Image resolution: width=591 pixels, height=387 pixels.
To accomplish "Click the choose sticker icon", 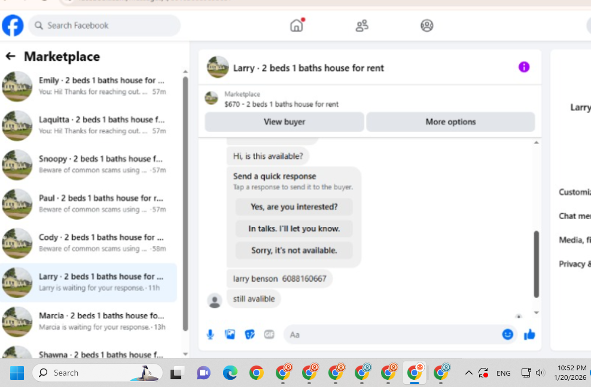I will point(249,334).
